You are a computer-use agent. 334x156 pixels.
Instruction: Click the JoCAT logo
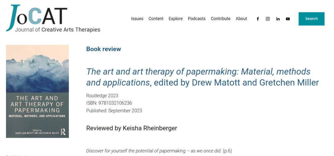37,16
